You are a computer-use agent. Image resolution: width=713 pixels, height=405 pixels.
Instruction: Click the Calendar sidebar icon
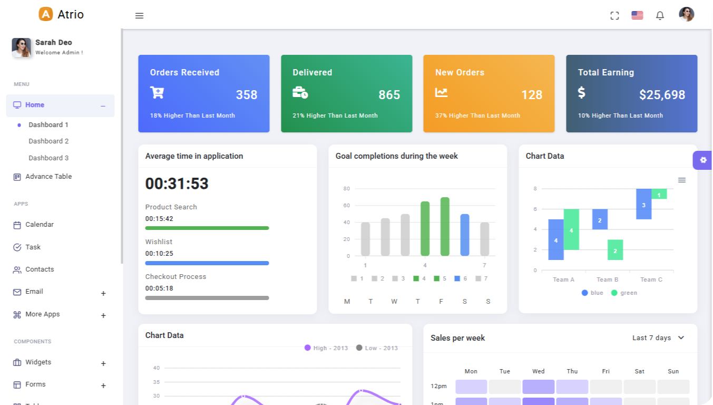[x=17, y=225]
